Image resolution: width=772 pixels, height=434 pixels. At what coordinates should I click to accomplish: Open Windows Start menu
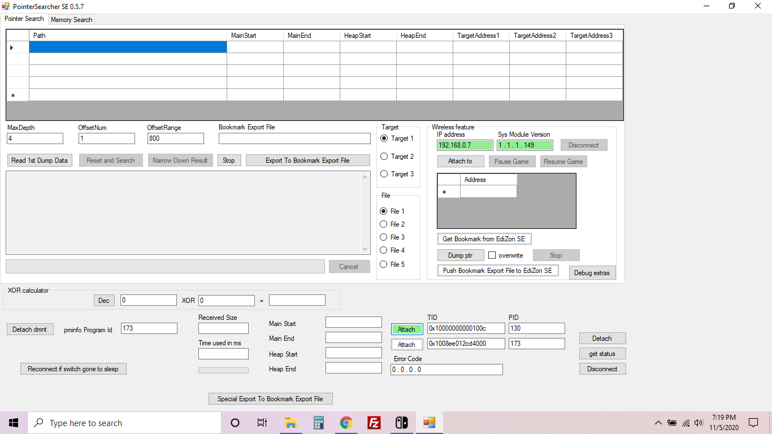pyautogui.click(x=14, y=423)
